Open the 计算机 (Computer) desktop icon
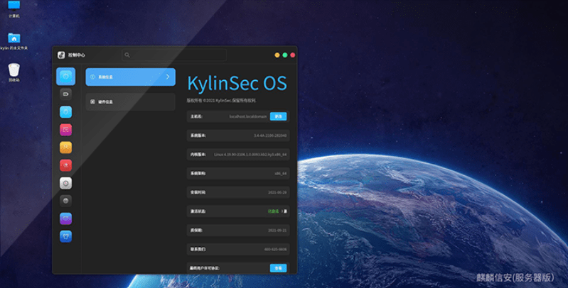Image resolution: width=568 pixels, height=288 pixels. (14, 9)
